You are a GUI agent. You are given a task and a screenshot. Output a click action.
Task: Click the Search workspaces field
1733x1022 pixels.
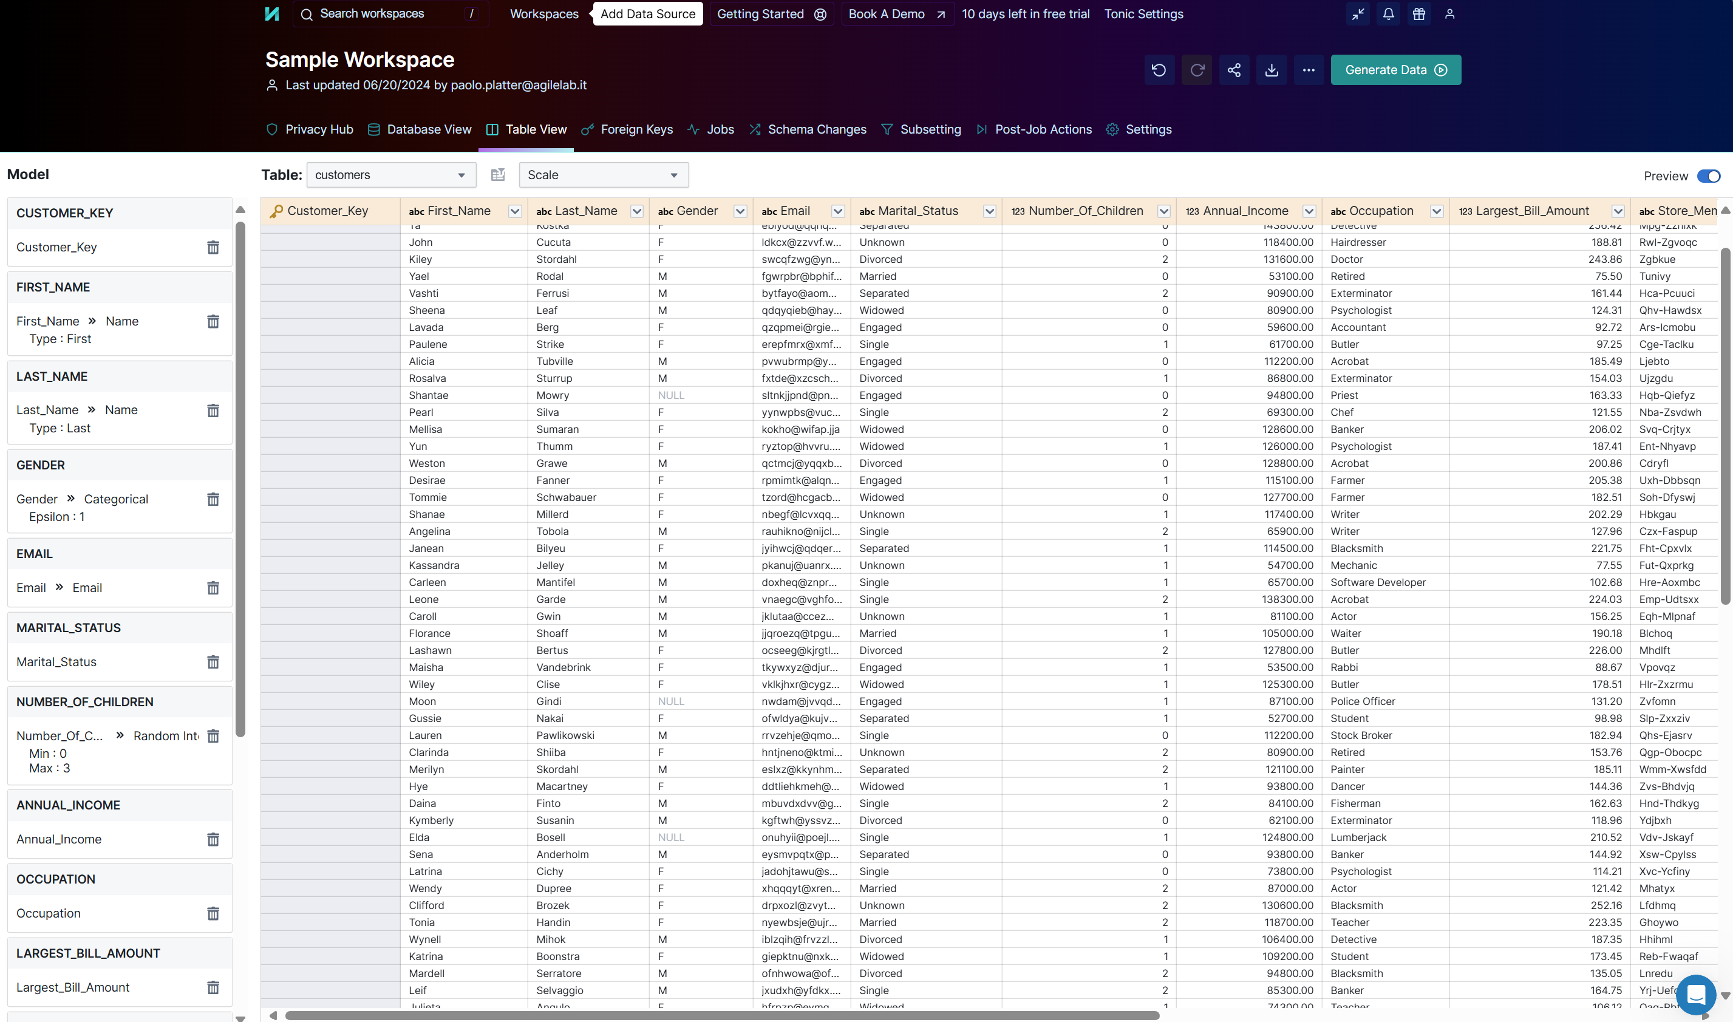tap(390, 14)
